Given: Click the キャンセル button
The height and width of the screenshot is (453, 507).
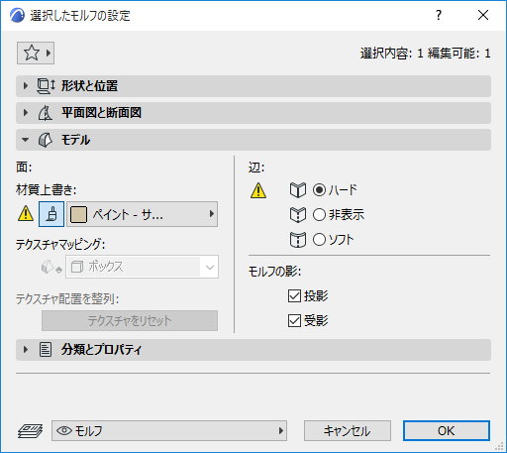Looking at the screenshot, I should point(348,431).
